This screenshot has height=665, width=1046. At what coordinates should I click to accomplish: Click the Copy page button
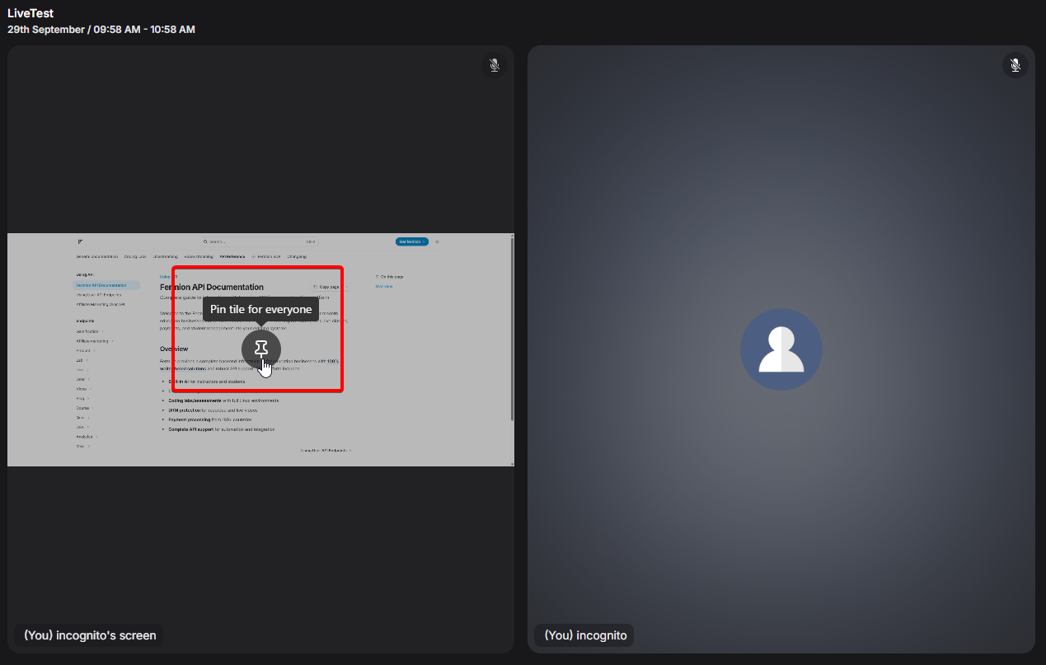(328, 287)
